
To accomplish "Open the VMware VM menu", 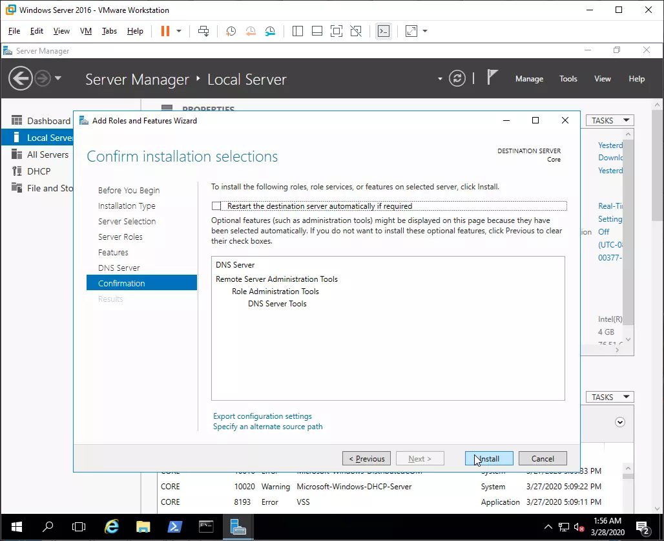I will click(85, 31).
